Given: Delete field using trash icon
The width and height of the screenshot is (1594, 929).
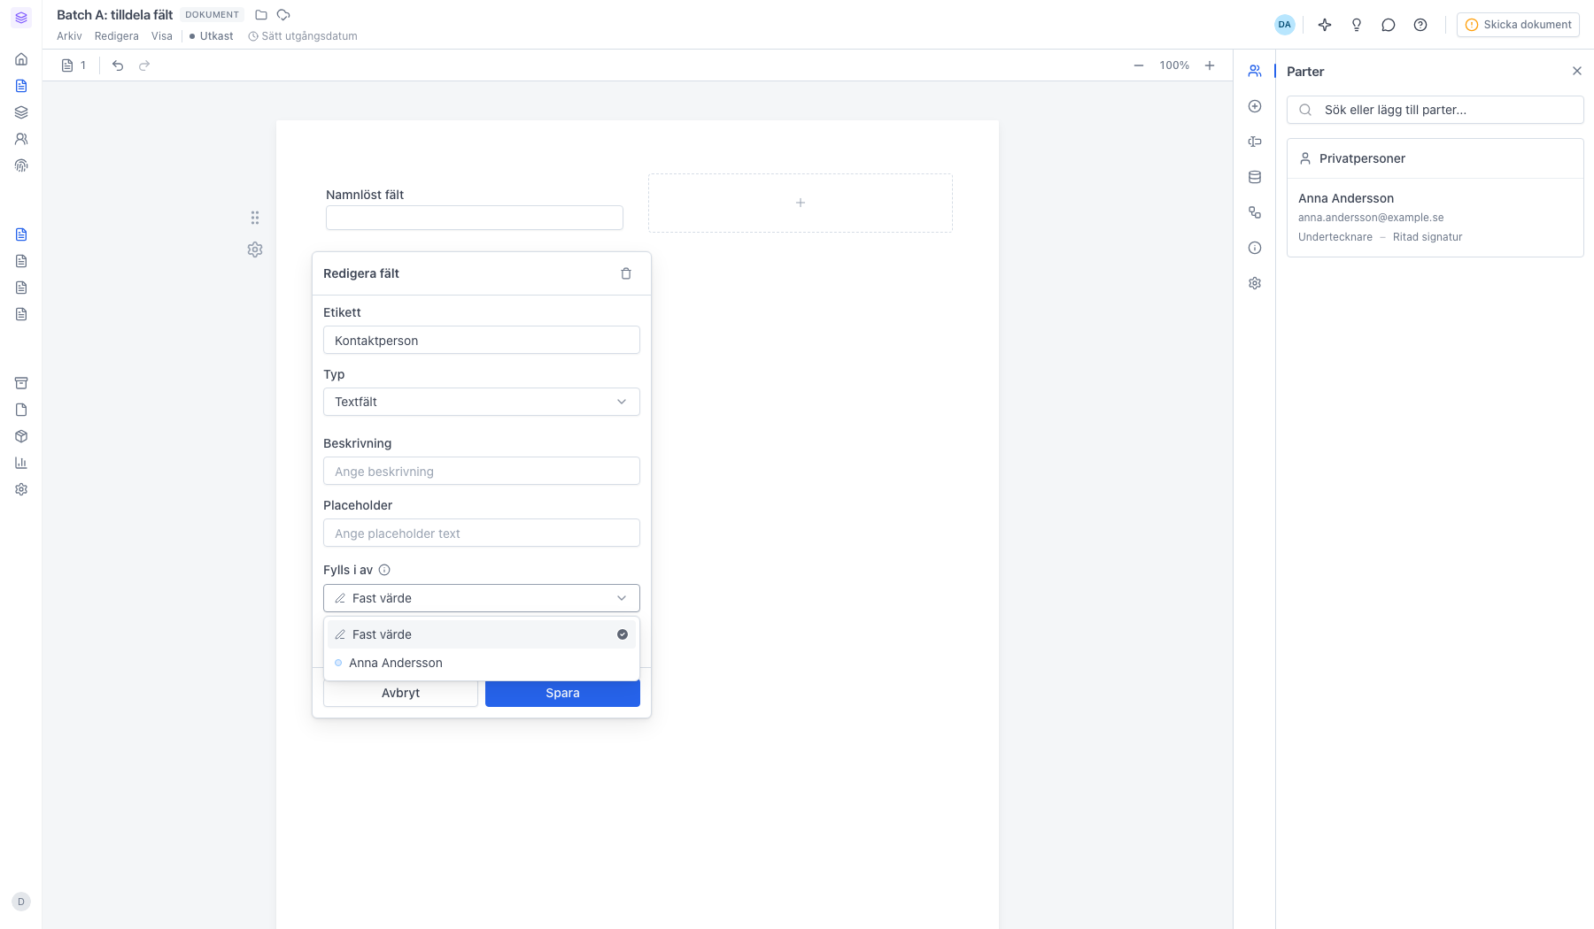Looking at the screenshot, I should coord(626,273).
